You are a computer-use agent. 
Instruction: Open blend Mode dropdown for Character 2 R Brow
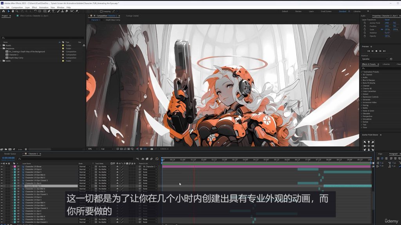85,166
